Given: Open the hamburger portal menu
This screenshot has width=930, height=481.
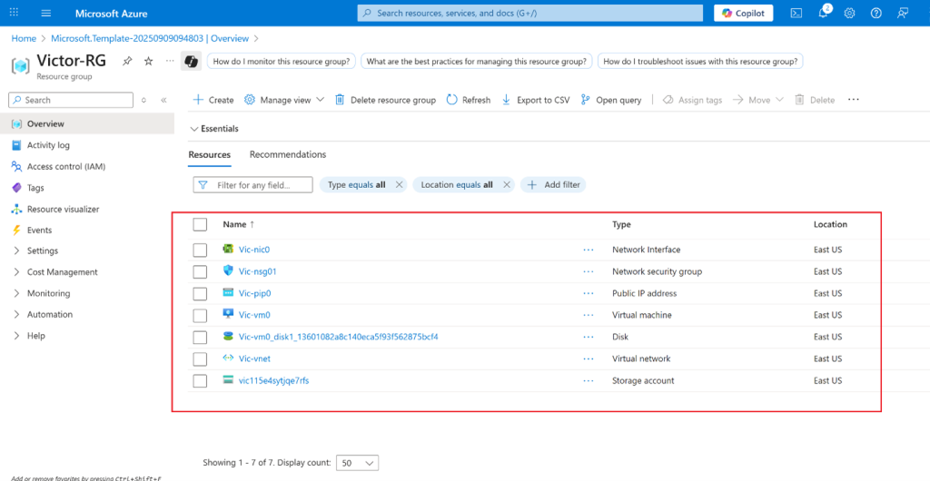Looking at the screenshot, I should tap(46, 13).
